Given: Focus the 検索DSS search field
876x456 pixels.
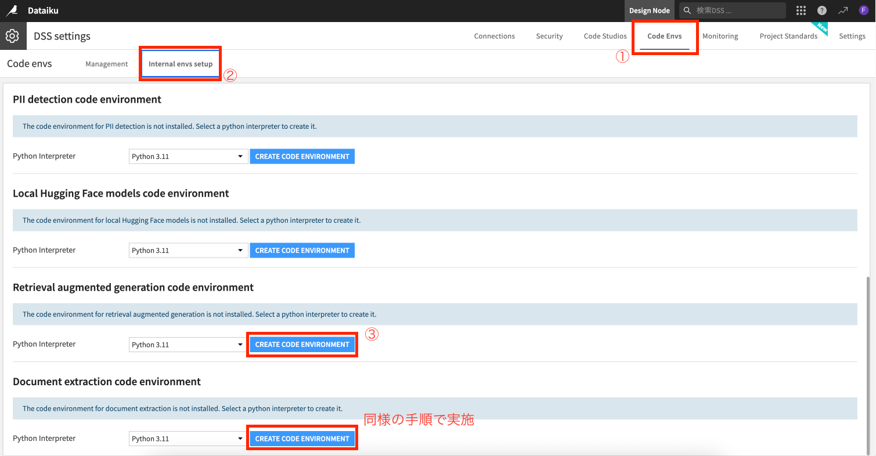Looking at the screenshot, I should [733, 10].
